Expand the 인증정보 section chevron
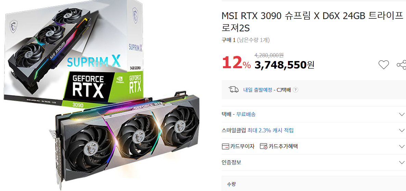This screenshot has width=406, height=191. click(x=402, y=163)
